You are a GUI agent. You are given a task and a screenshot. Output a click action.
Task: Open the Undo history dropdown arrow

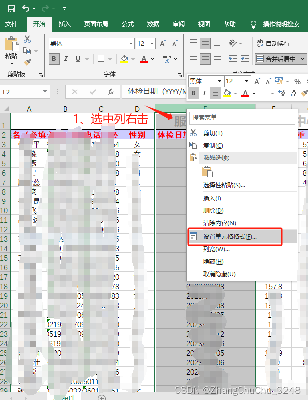[x=34, y=9]
